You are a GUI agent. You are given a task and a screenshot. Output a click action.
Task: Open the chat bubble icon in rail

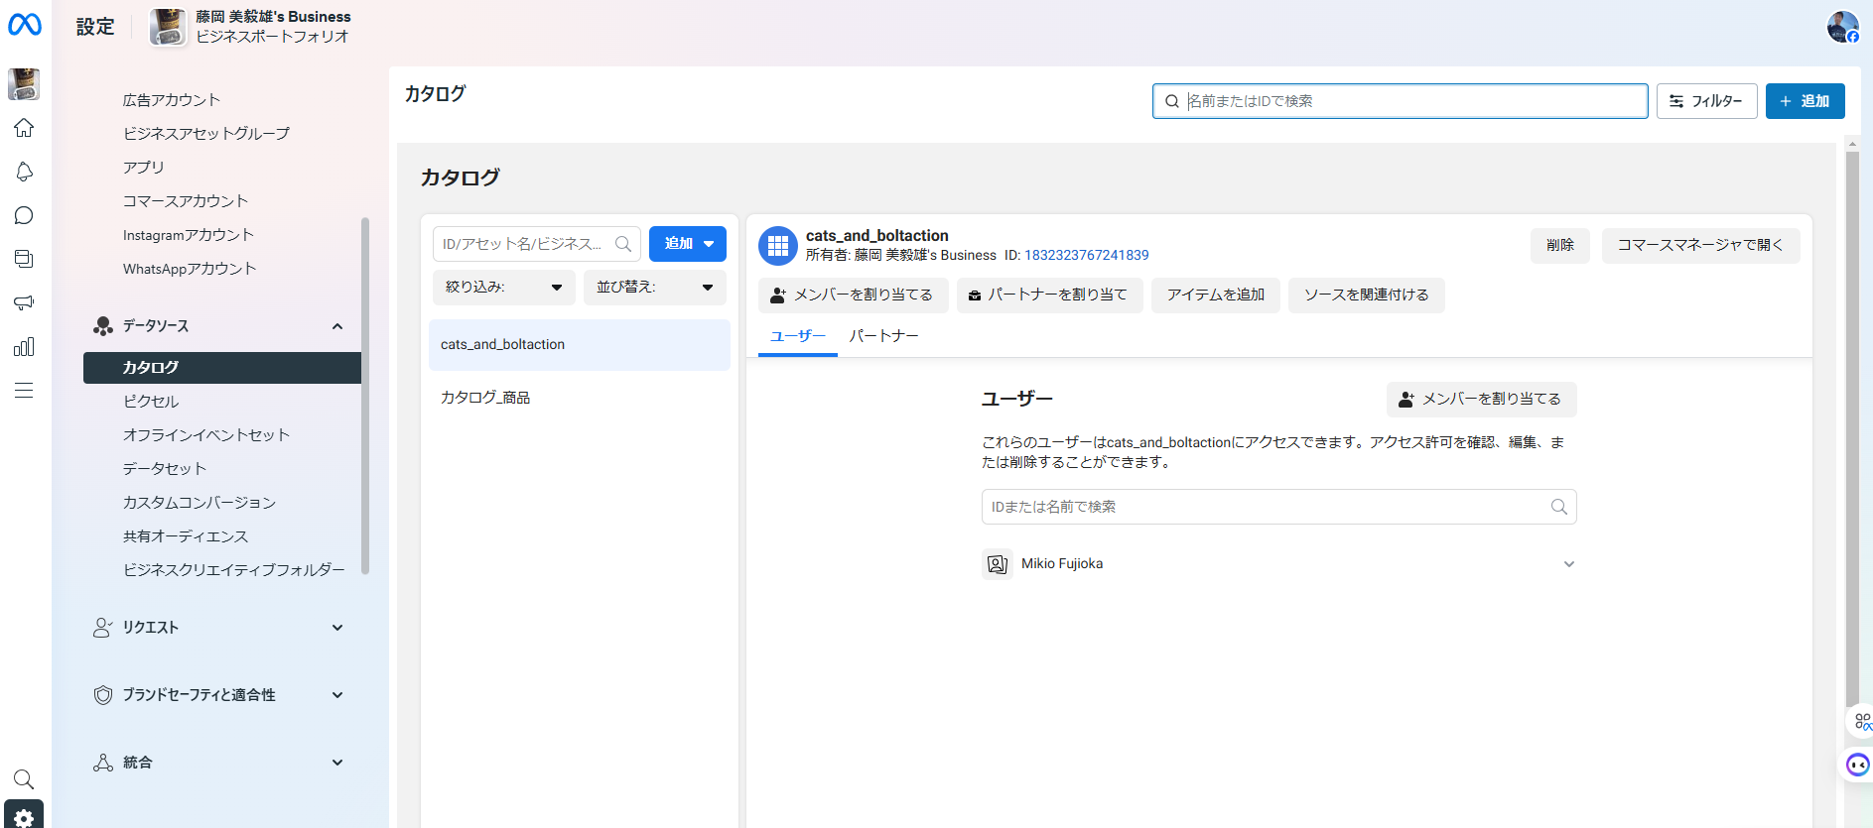(24, 215)
